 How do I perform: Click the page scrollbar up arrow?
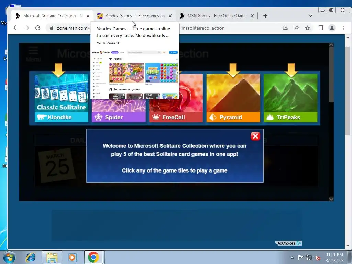click(x=348, y=37)
